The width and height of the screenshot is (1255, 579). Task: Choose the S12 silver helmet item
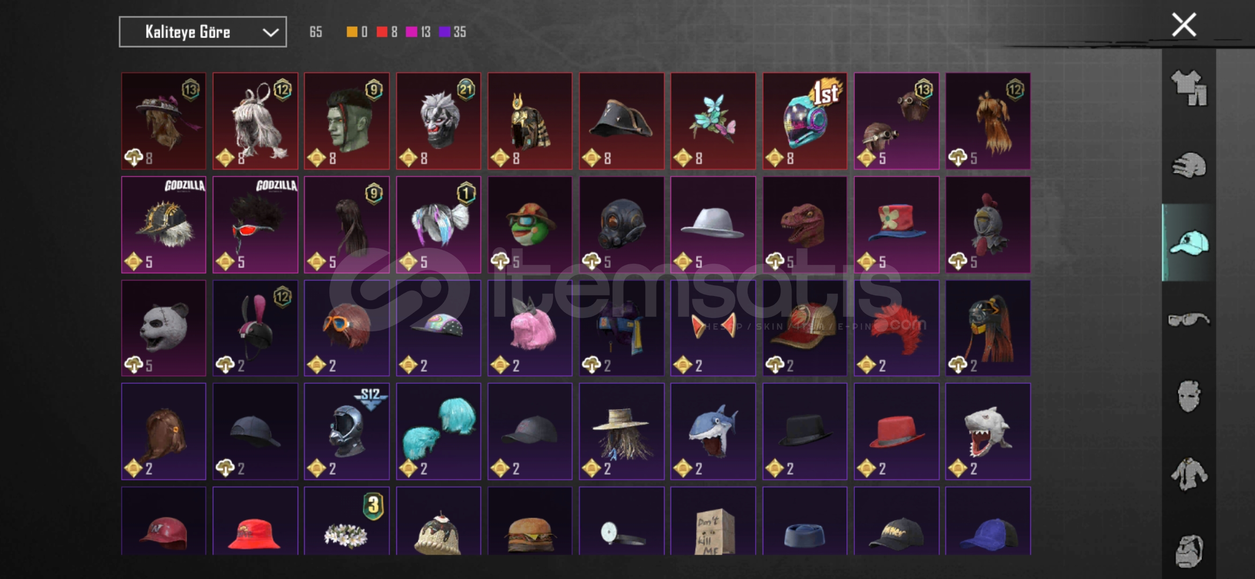[346, 432]
